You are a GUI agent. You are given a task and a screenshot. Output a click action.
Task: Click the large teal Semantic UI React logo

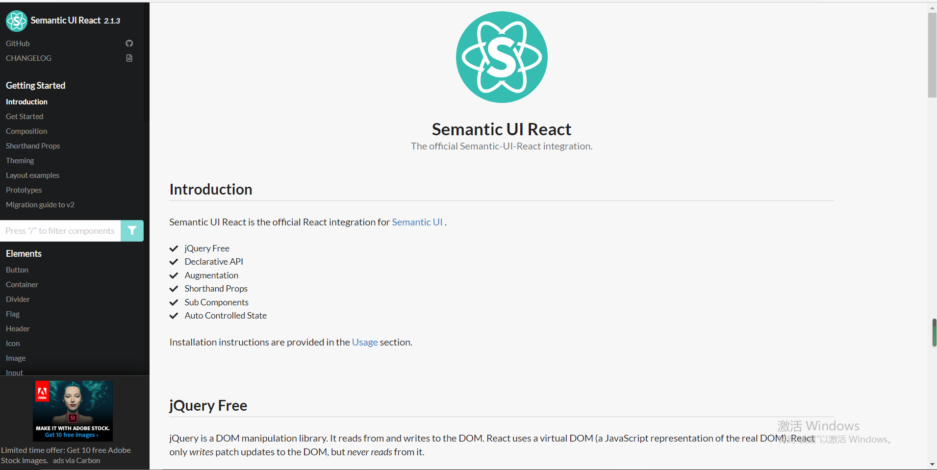(x=501, y=57)
